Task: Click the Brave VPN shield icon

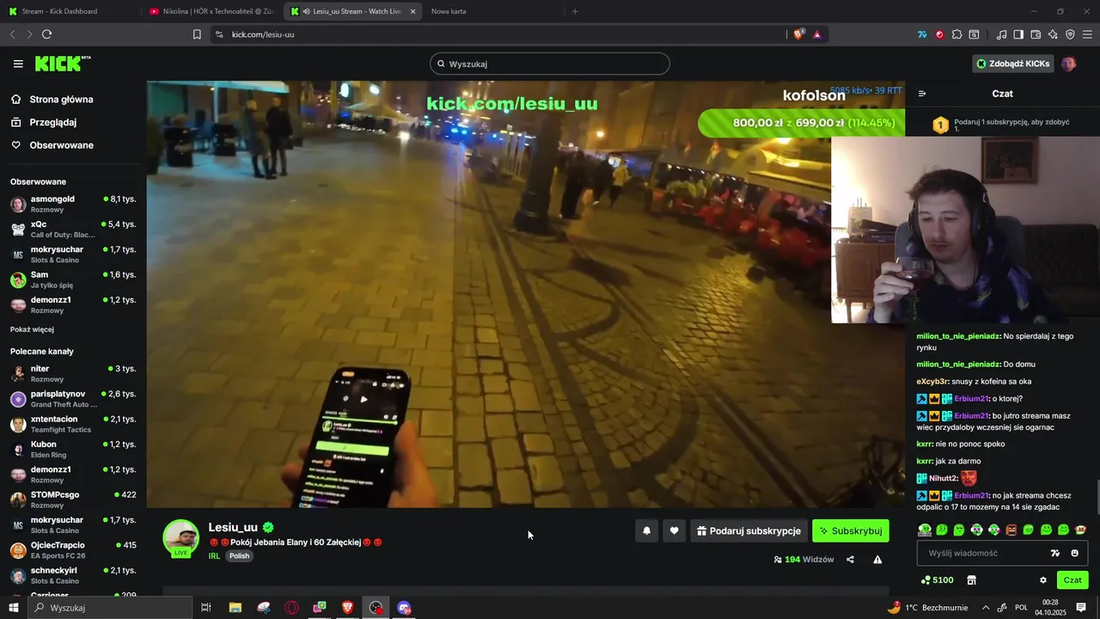Action: 1070,34
